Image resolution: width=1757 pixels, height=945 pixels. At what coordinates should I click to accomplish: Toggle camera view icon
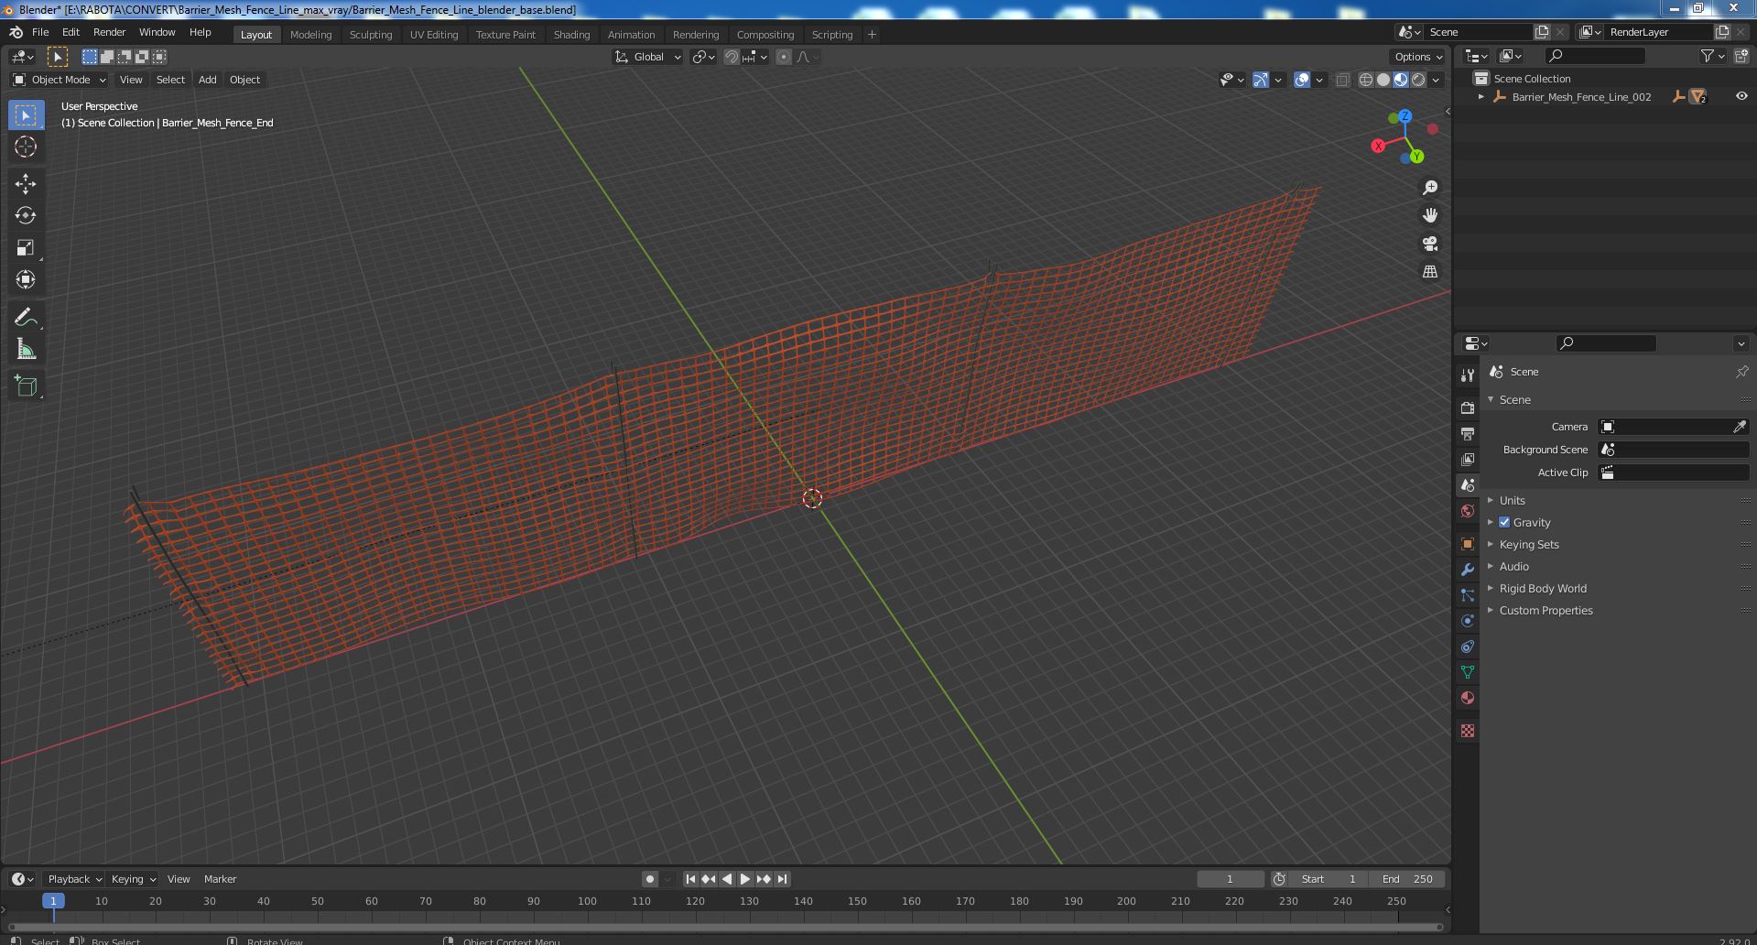click(1430, 244)
